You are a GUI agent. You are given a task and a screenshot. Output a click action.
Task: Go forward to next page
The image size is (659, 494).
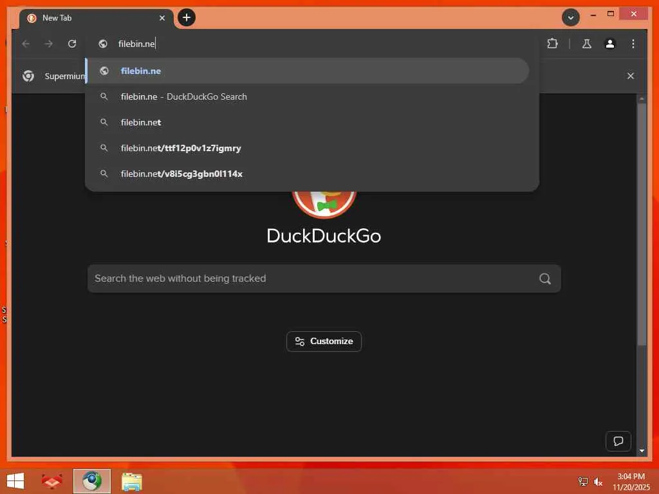[49, 44]
